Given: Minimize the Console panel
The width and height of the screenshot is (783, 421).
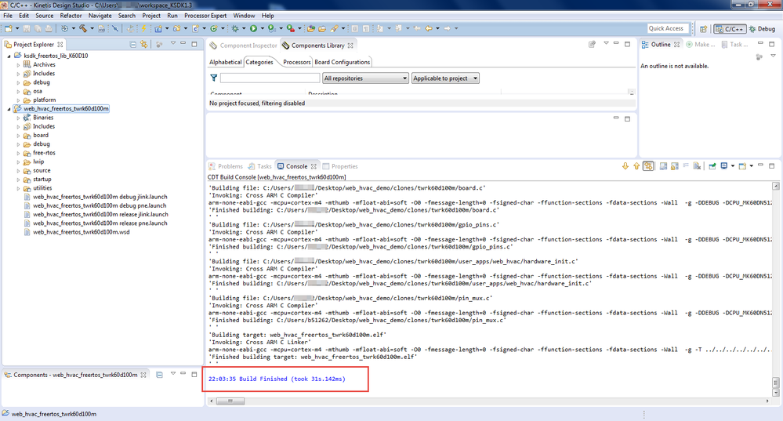Looking at the screenshot, I should 760,165.
